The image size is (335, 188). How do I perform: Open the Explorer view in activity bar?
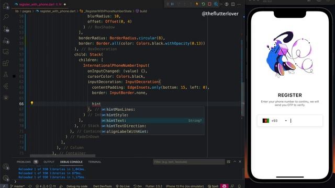pyautogui.click(x=6, y=6)
